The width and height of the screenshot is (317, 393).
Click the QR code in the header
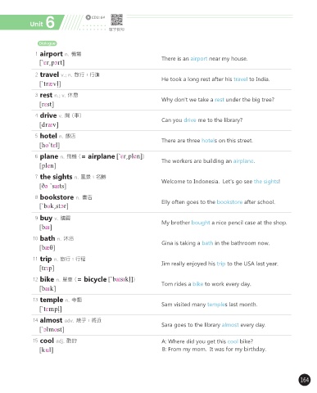tap(116, 20)
